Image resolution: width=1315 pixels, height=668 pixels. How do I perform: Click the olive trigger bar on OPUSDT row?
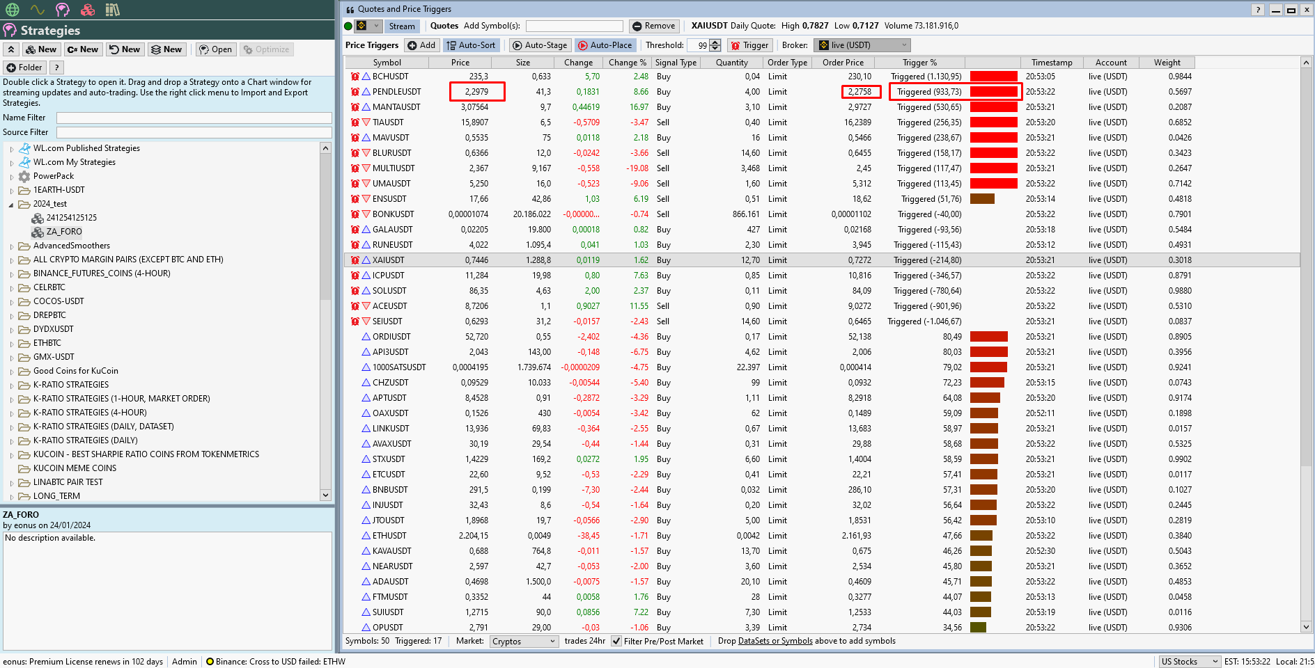(978, 628)
